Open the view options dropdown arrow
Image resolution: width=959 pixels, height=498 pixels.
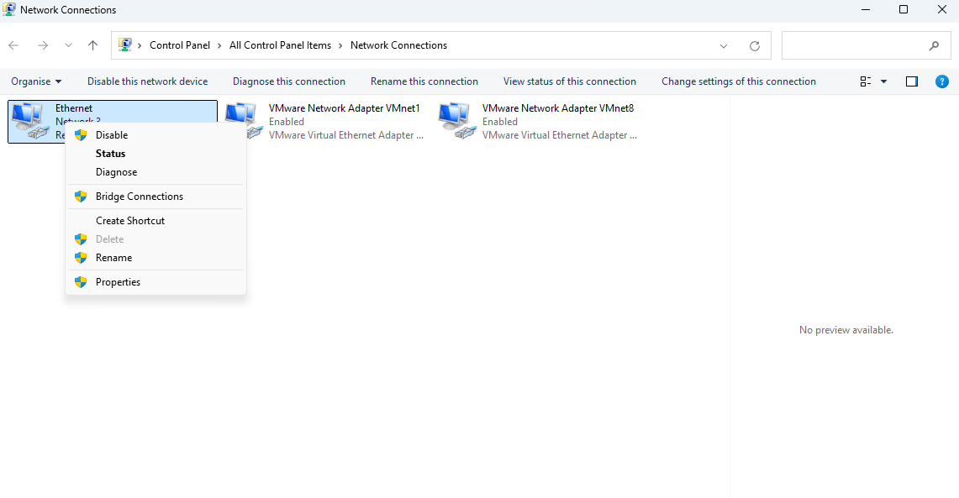[x=883, y=81]
